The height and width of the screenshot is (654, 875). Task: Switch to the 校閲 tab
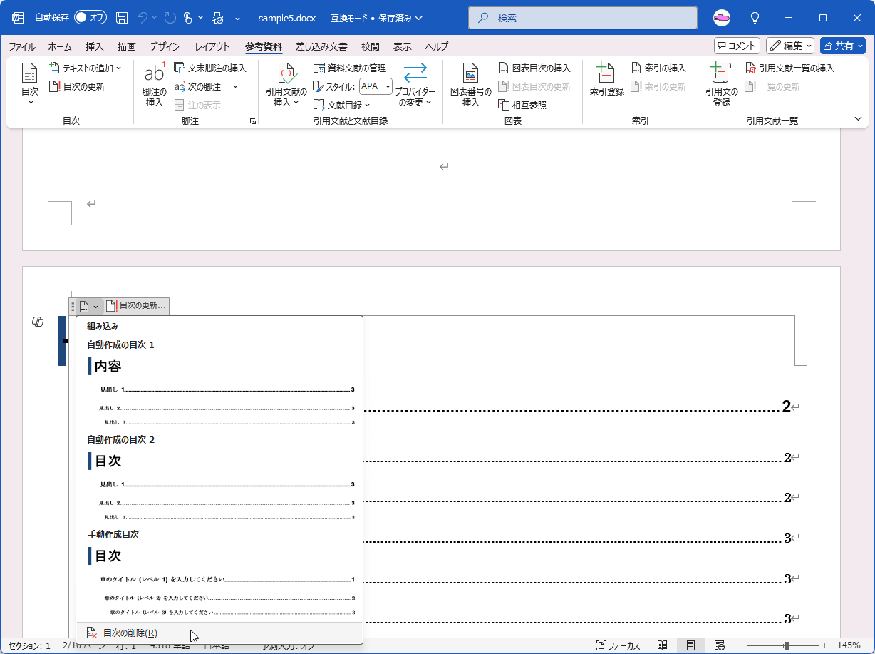pyautogui.click(x=371, y=46)
